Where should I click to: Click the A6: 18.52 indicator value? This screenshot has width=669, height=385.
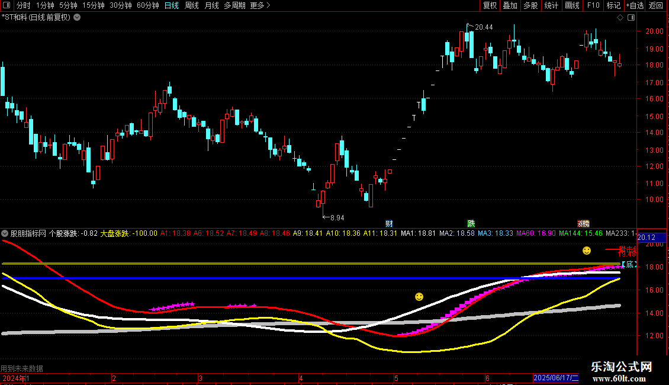[x=208, y=233]
